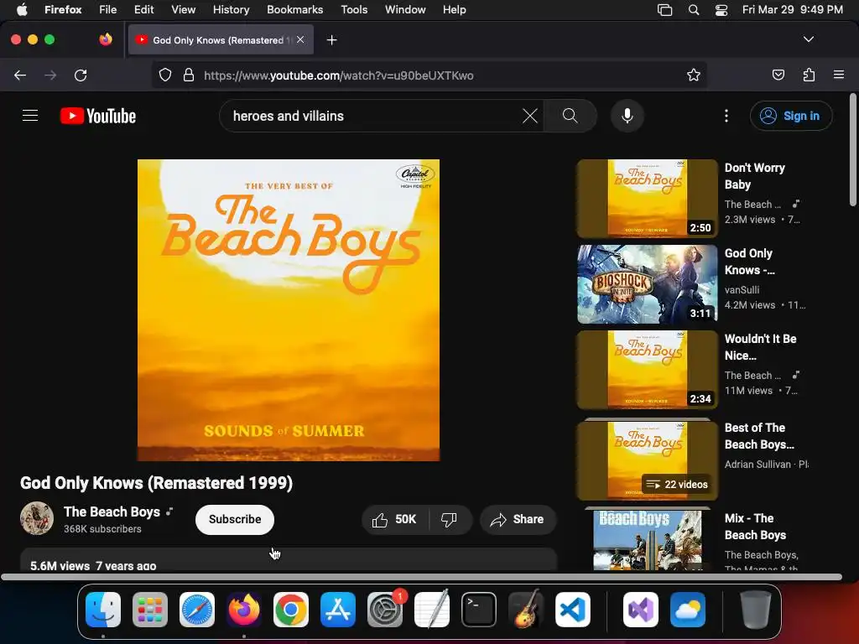Open The Beach Boys channel name link
Screen dimensions: 859x644
[112, 512]
